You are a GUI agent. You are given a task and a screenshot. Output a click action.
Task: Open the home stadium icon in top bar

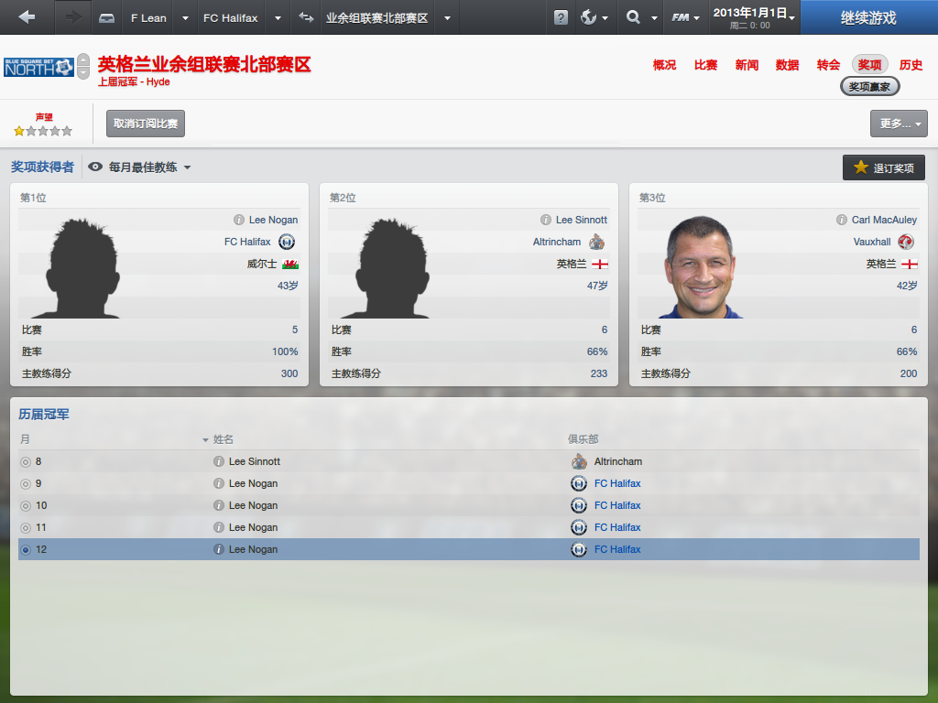pyautogui.click(x=106, y=18)
